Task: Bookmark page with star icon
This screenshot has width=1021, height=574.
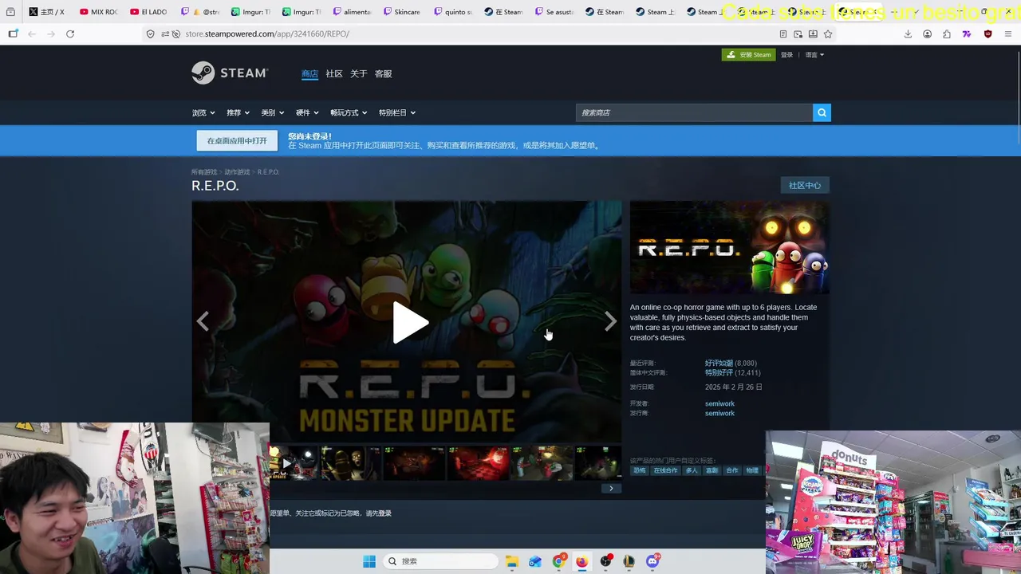Action: (828, 33)
